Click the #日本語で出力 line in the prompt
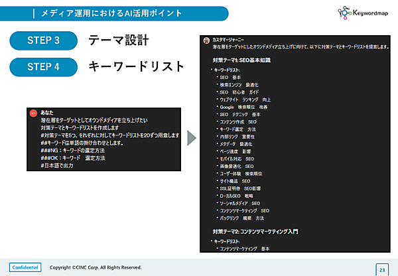The image size is (398, 276). 56,165
